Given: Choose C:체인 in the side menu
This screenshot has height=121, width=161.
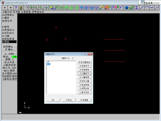Looking at the screenshot, I should tap(6, 18).
